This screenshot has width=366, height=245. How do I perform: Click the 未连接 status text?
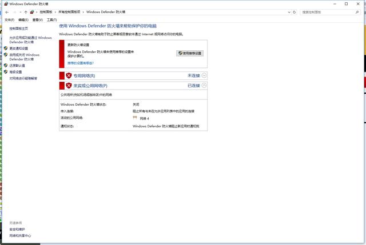(194, 75)
